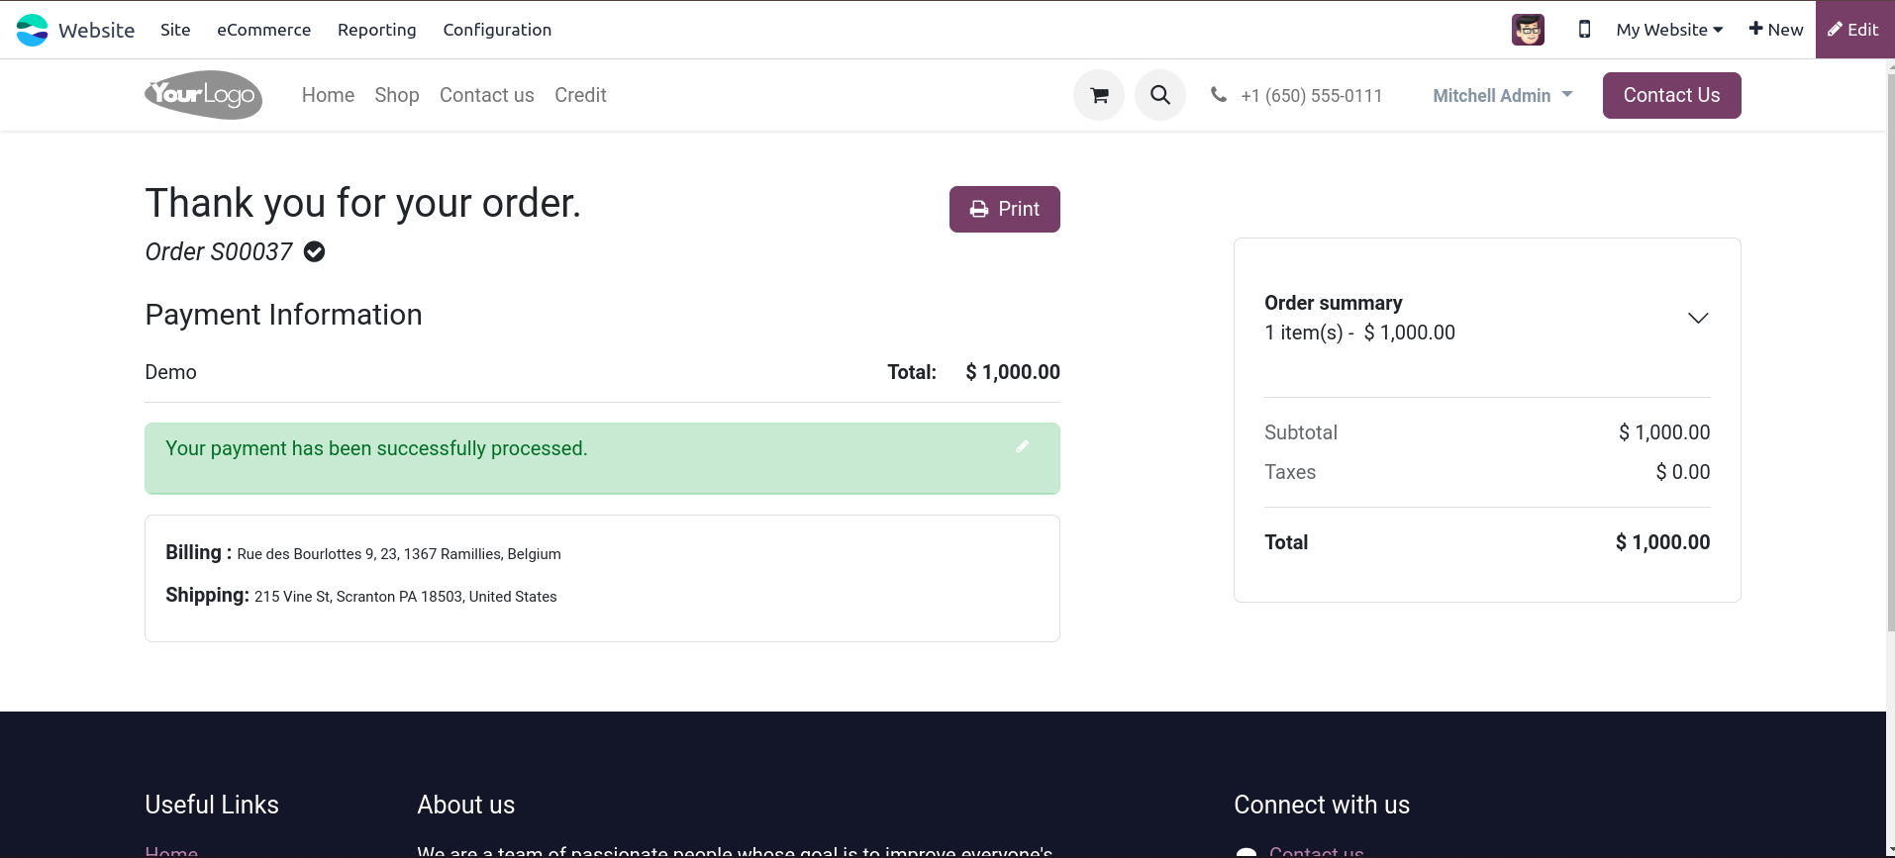Click the Edit button in top bar
This screenshot has height=858, width=1895.
pos(1853,30)
